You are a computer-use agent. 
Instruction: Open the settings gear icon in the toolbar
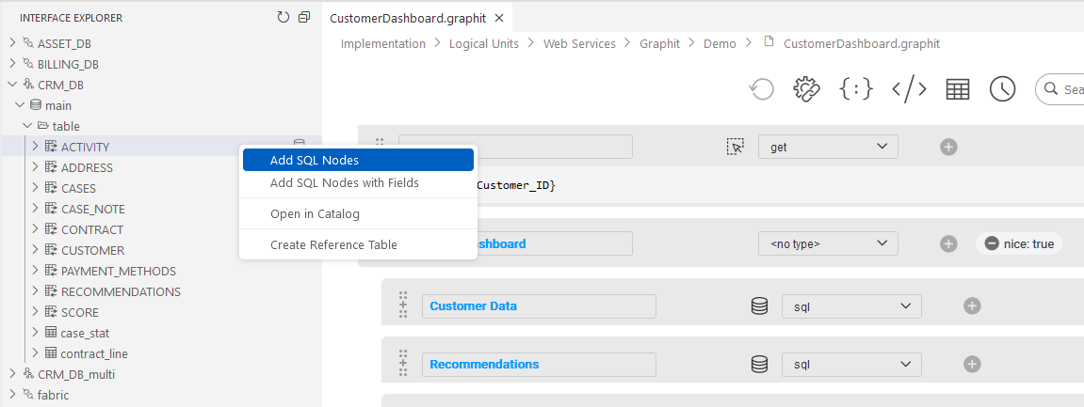coord(807,89)
